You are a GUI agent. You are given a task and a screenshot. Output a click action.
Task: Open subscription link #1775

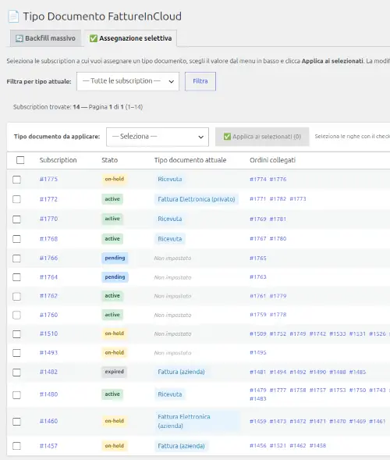coord(48,179)
